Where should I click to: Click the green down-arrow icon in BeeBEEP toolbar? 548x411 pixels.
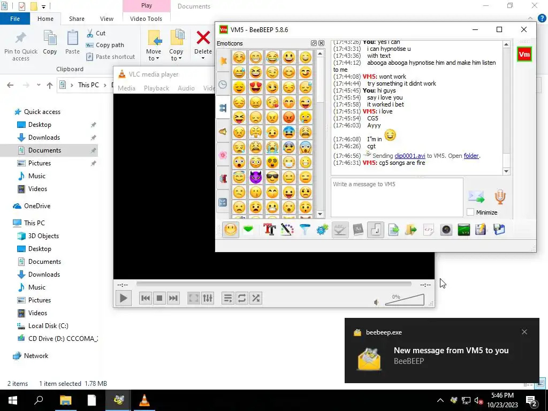[248, 230]
